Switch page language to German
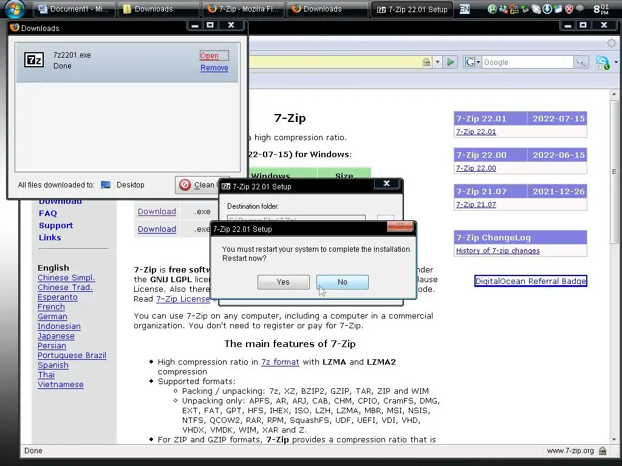622x466 pixels. click(x=52, y=317)
